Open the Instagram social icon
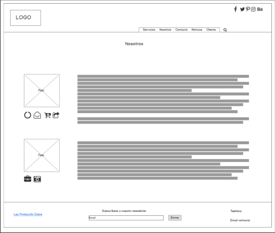The height and width of the screenshot is (233, 275). point(253,9)
